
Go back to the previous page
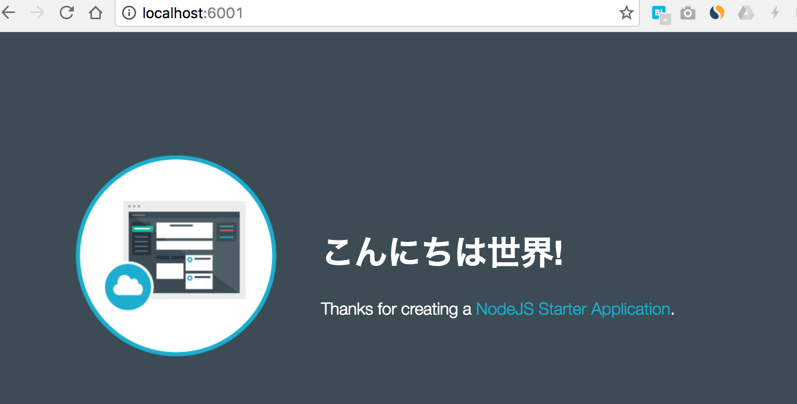tap(9, 12)
